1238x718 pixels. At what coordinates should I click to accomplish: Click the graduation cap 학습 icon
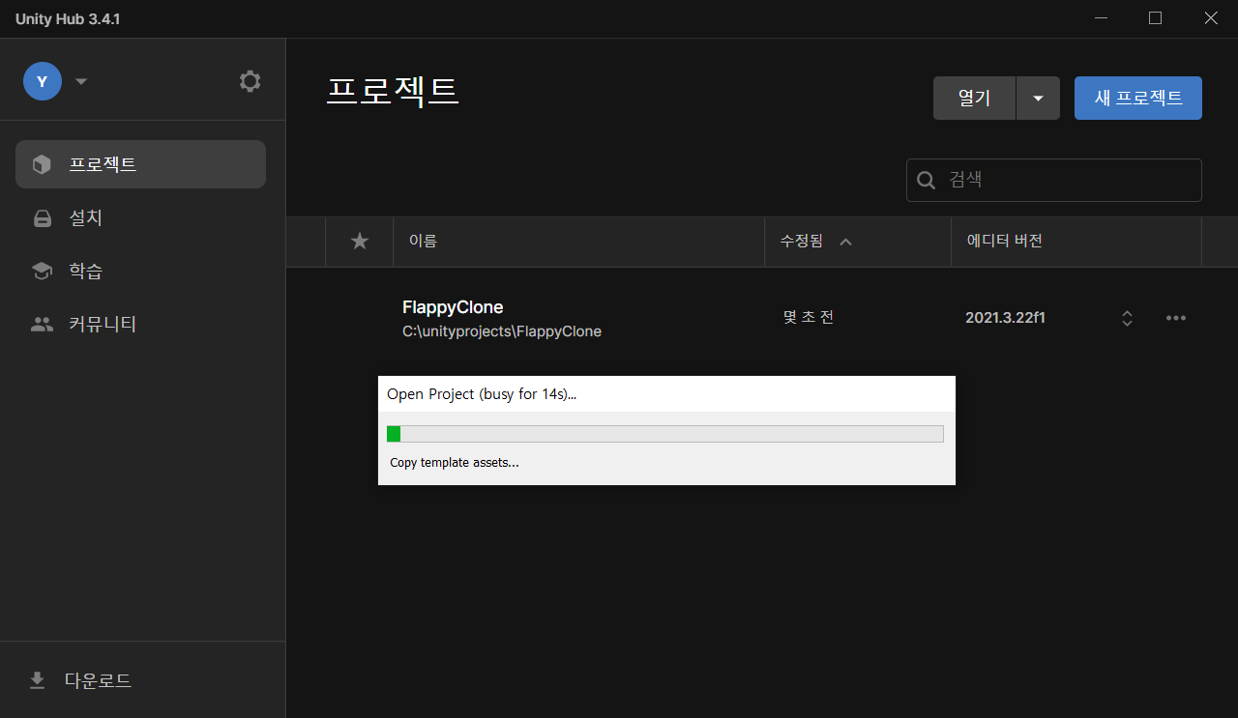pos(42,272)
